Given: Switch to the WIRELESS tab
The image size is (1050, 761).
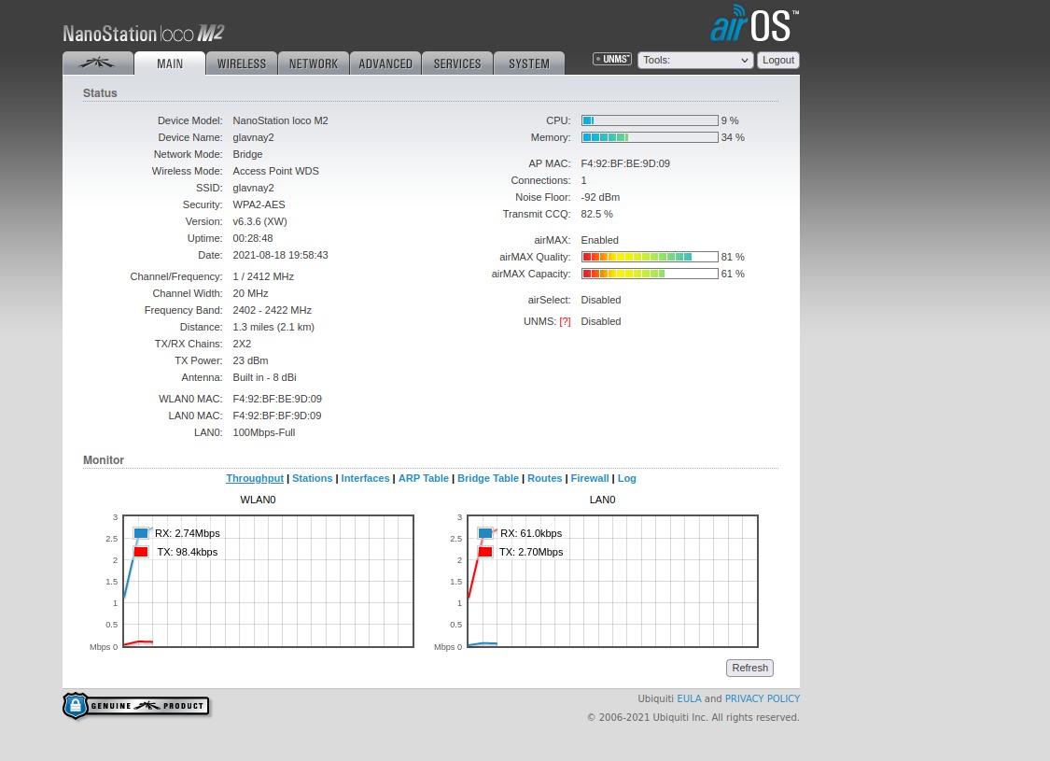Looking at the screenshot, I should [x=241, y=63].
